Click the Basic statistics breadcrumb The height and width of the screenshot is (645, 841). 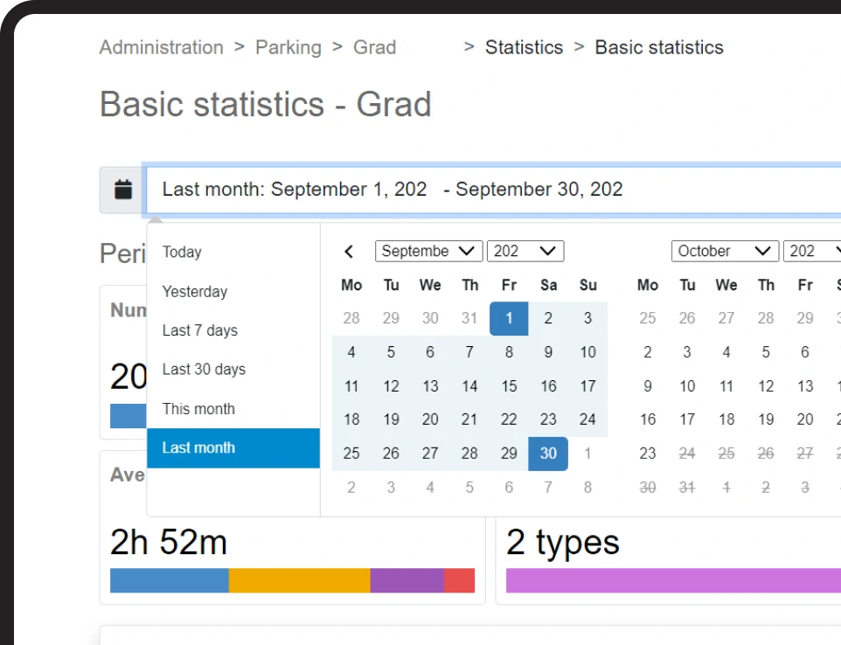point(659,47)
